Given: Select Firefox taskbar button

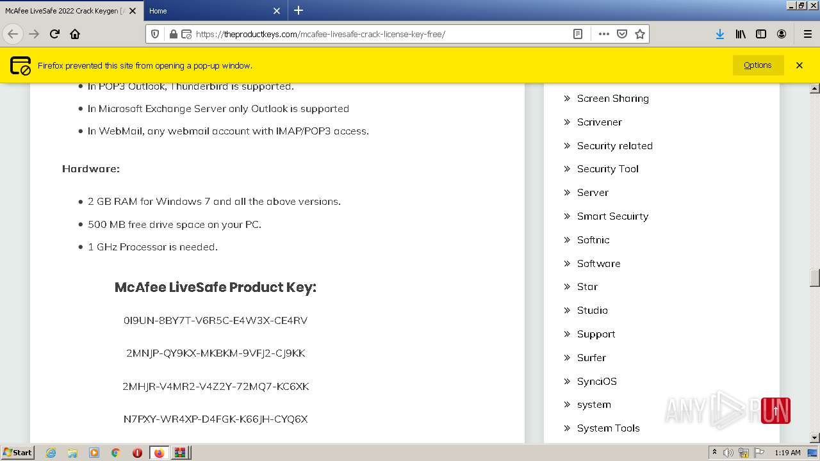Looking at the screenshot, I should (159, 453).
